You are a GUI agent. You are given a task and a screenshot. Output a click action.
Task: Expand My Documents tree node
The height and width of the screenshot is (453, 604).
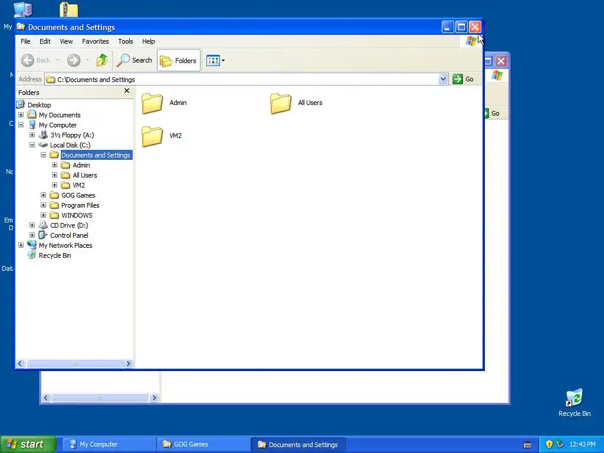pyautogui.click(x=21, y=115)
